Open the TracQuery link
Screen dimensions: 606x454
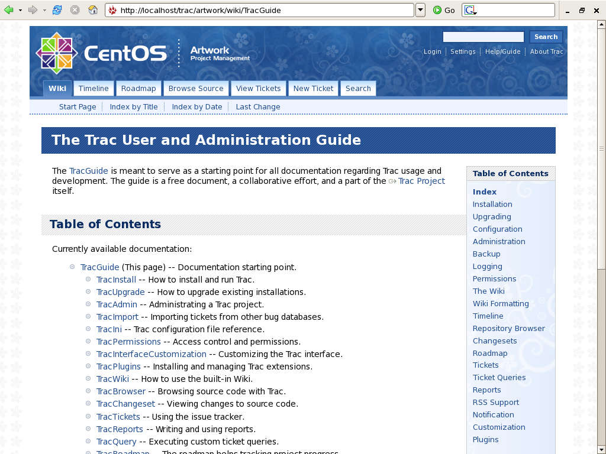coord(117,442)
